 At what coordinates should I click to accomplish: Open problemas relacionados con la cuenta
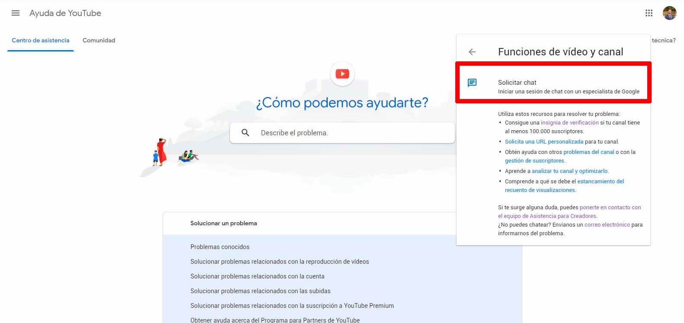click(x=257, y=276)
